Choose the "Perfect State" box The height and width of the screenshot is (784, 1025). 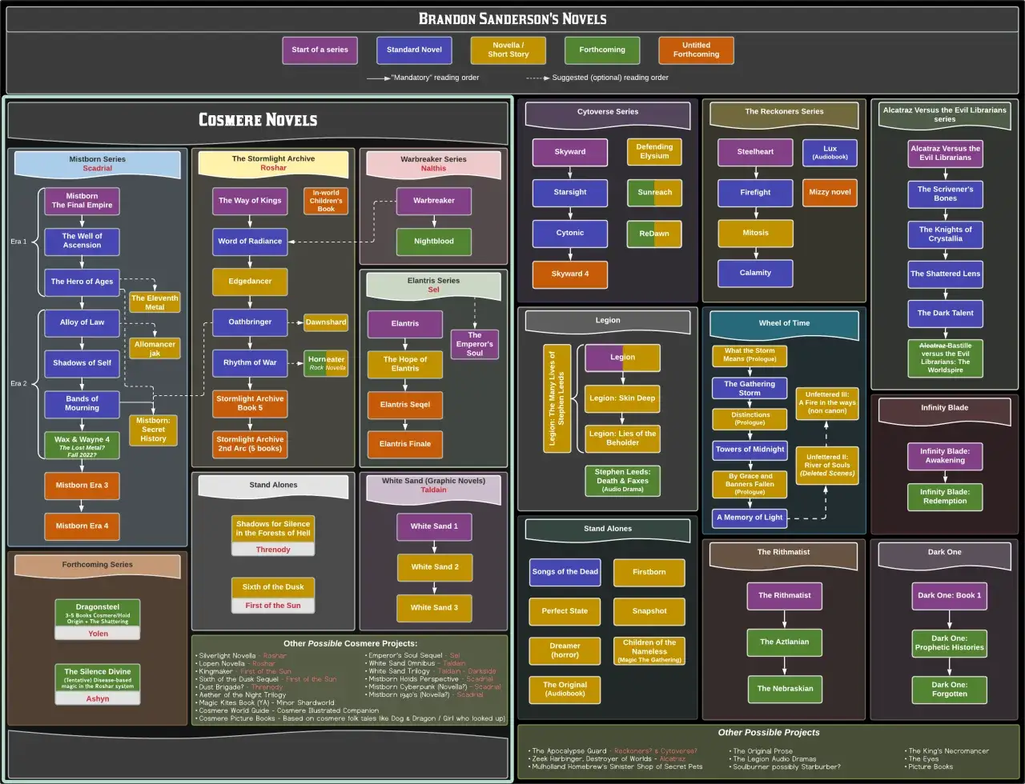pyautogui.click(x=565, y=611)
